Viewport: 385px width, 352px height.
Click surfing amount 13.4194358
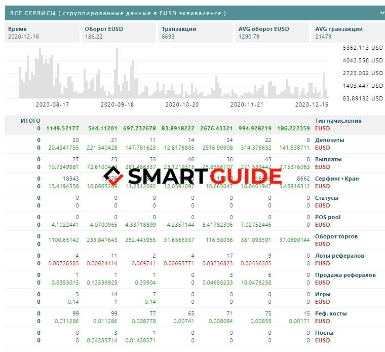[64, 186]
